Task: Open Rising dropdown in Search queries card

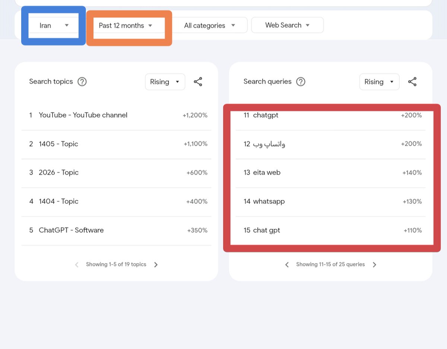Action: pos(379,82)
